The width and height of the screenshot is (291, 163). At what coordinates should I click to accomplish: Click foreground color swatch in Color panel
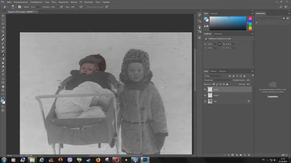click(x=206, y=19)
